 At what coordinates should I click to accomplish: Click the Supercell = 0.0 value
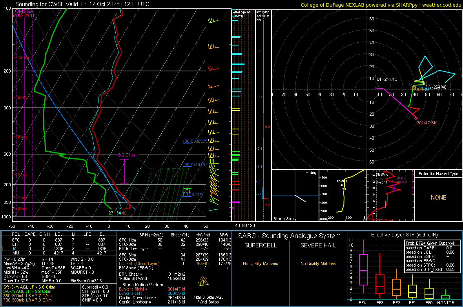pyautogui.click(x=95, y=287)
